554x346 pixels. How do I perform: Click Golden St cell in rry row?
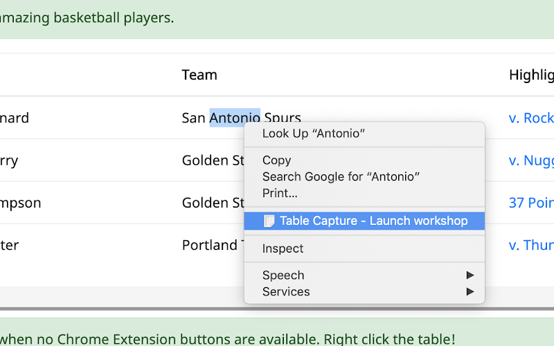[213, 161]
